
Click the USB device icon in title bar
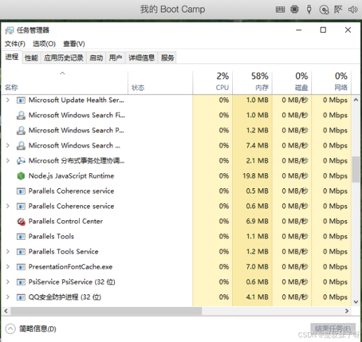[309, 10]
